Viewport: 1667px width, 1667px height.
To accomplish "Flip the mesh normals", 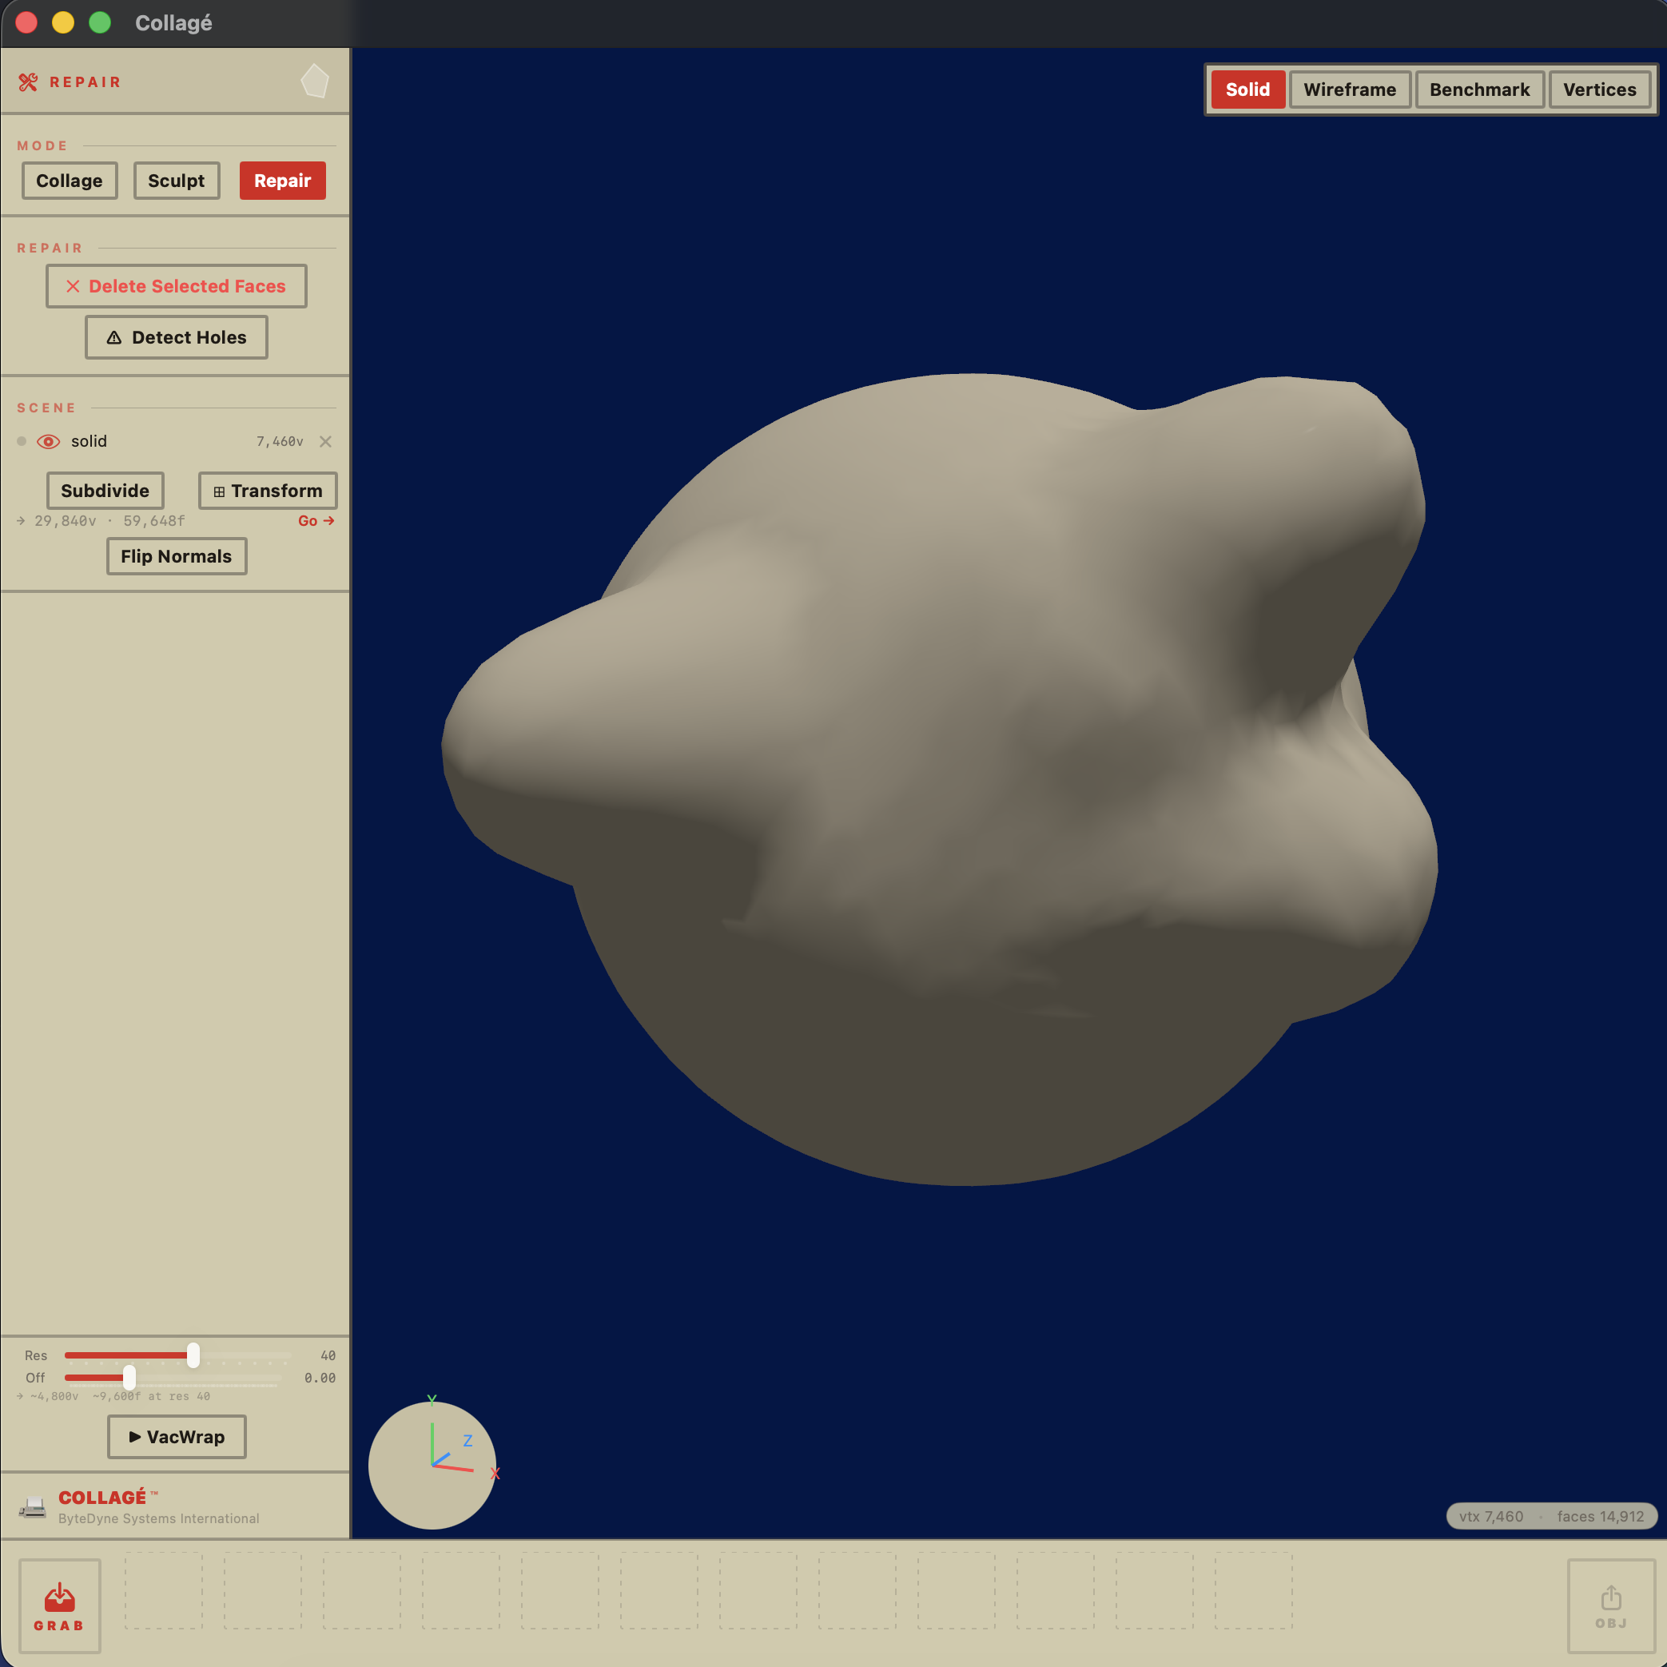I will point(176,555).
